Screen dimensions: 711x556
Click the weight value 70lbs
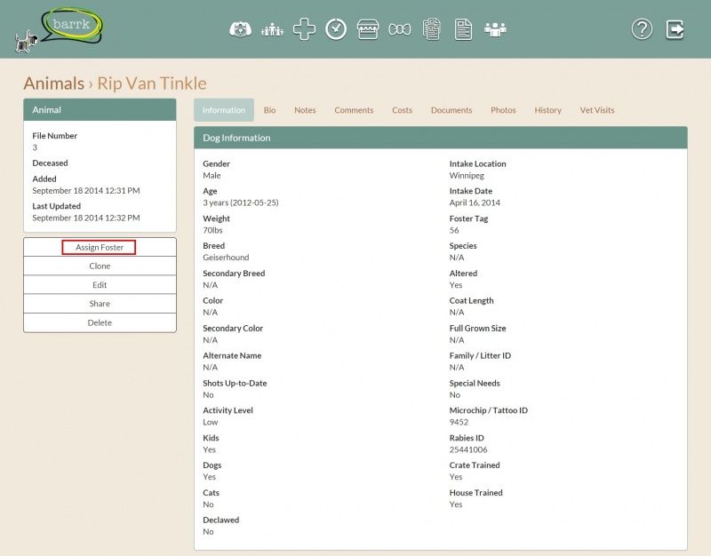(x=212, y=230)
